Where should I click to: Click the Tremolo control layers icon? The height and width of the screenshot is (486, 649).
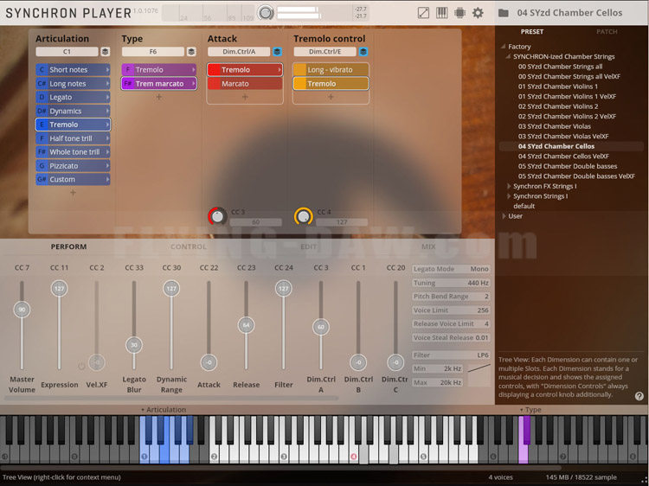click(x=363, y=52)
